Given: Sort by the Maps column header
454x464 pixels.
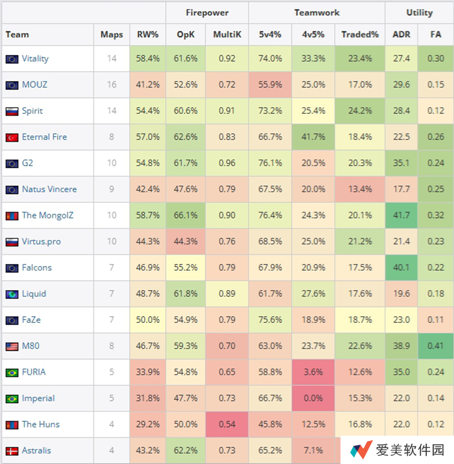Looking at the screenshot, I should click(111, 35).
